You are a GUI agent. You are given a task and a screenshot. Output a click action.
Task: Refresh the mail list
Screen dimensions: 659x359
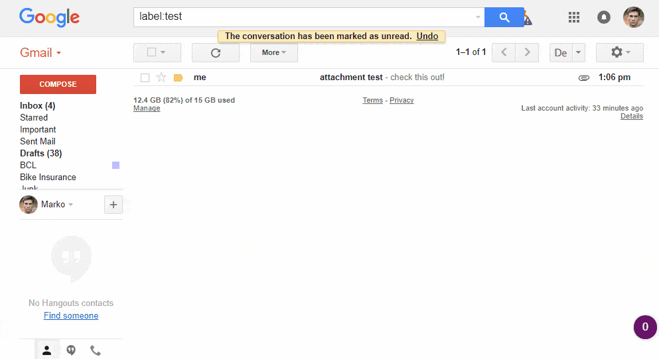coord(215,52)
